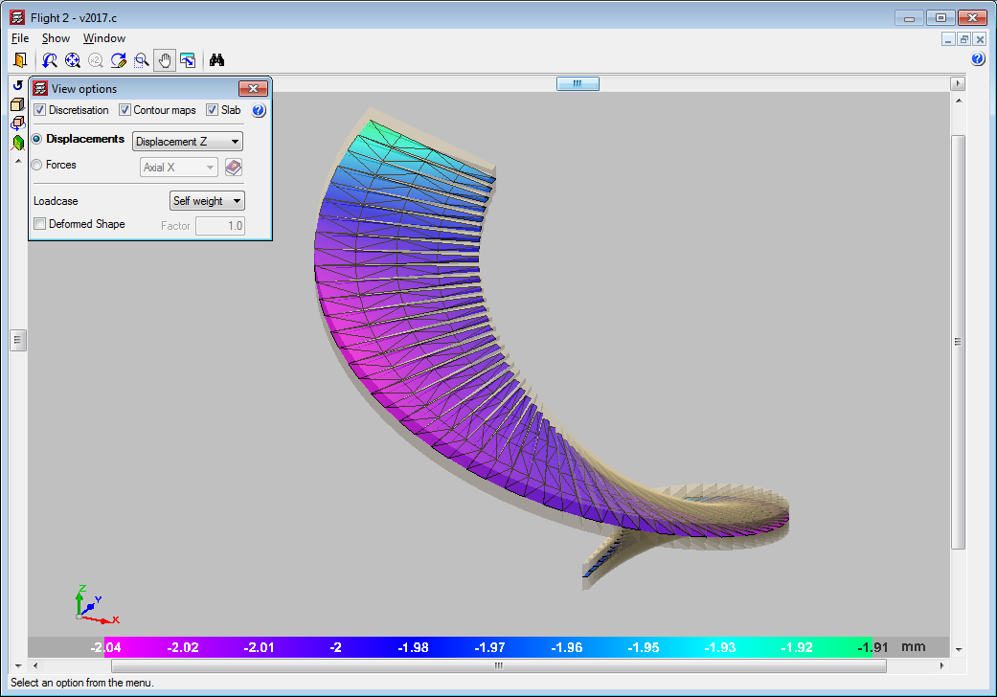
Task: Click the 3D box view icon in sidebar
Action: click(17, 104)
